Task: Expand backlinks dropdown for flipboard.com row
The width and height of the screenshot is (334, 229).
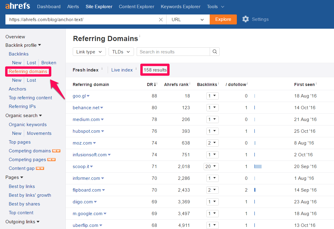Action: click(212, 190)
